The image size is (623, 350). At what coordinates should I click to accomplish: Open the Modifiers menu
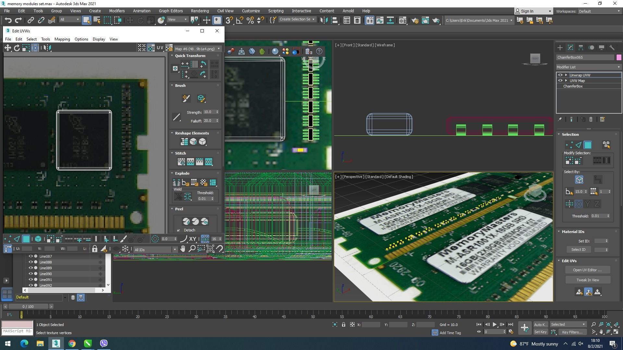116,11
